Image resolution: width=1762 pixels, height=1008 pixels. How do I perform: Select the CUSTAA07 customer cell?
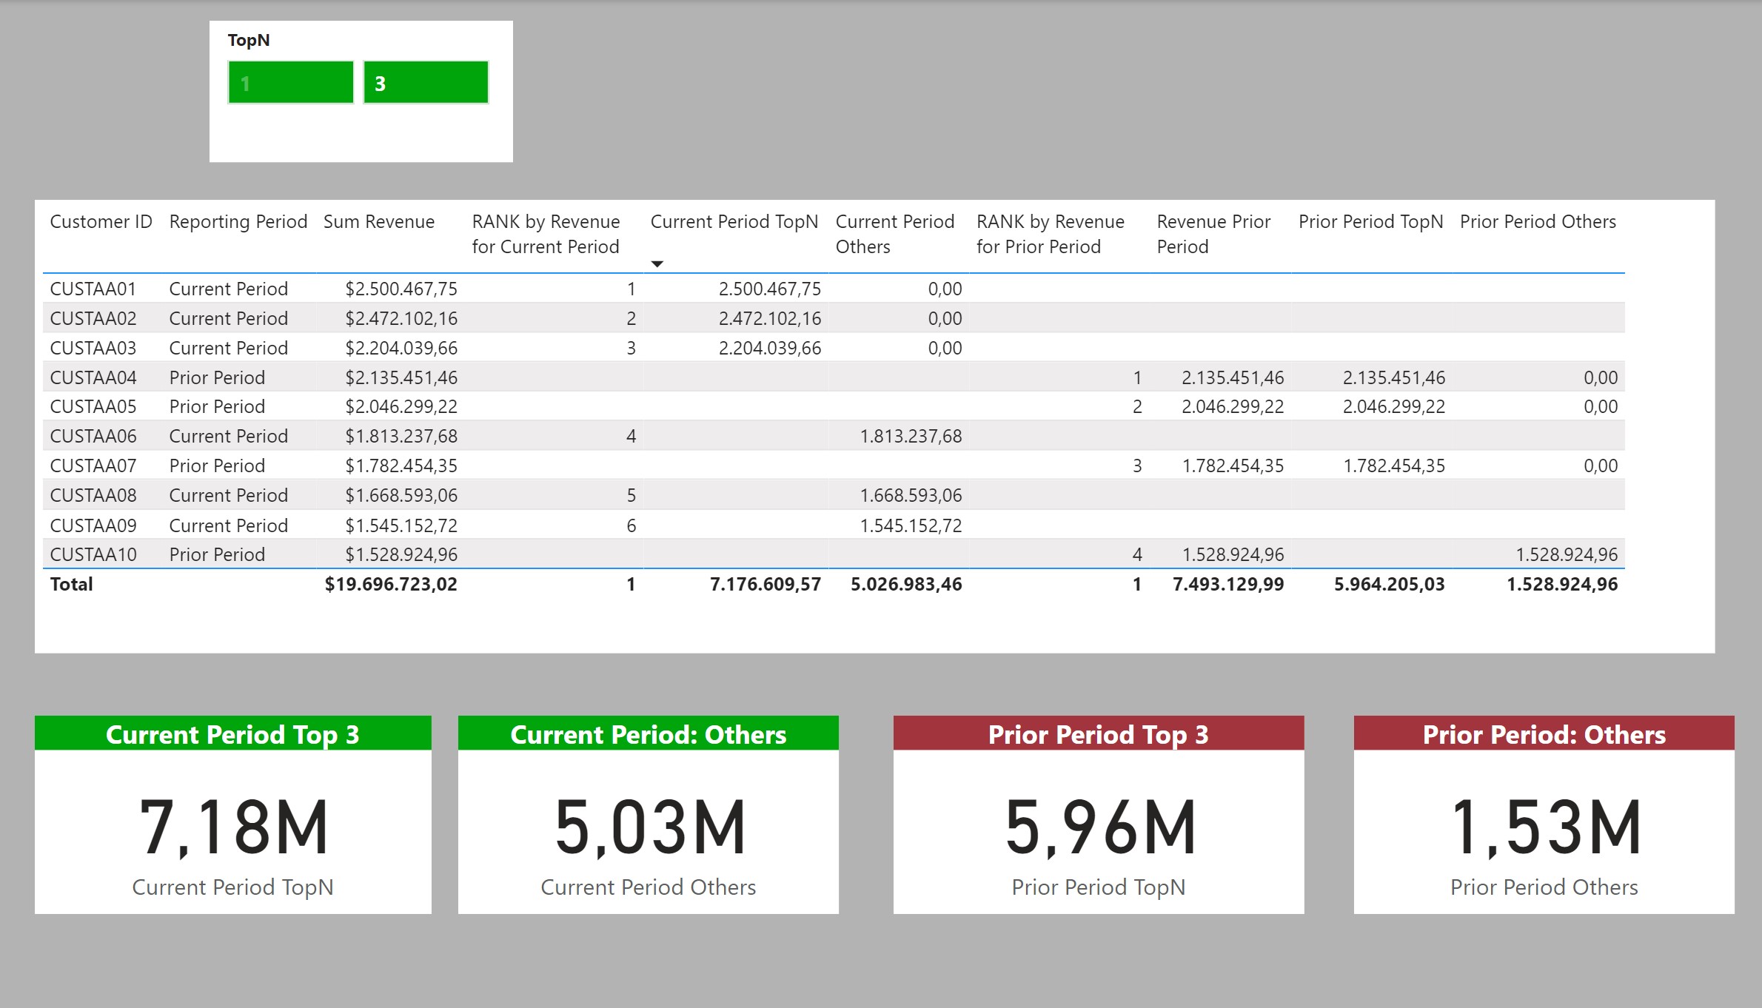[93, 466]
